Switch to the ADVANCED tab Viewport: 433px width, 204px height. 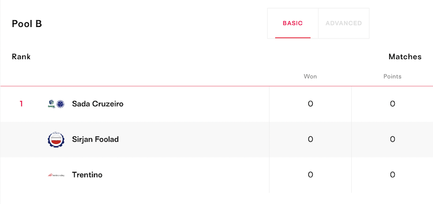click(x=344, y=23)
